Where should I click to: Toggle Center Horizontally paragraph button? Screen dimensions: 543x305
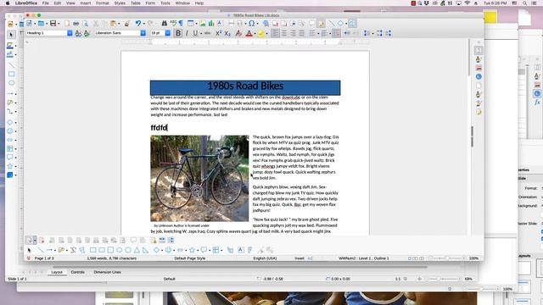284,33
